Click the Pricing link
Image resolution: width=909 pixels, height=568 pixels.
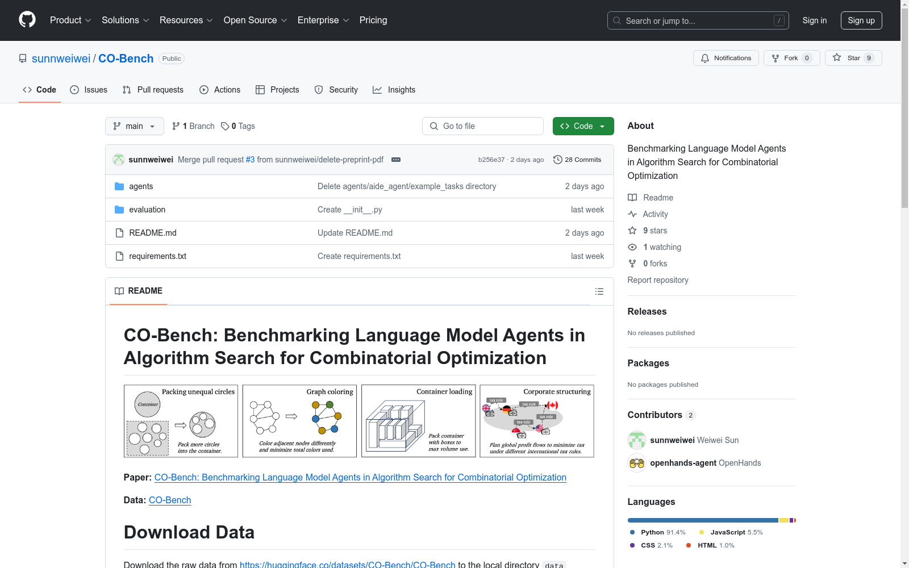(x=373, y=20)
